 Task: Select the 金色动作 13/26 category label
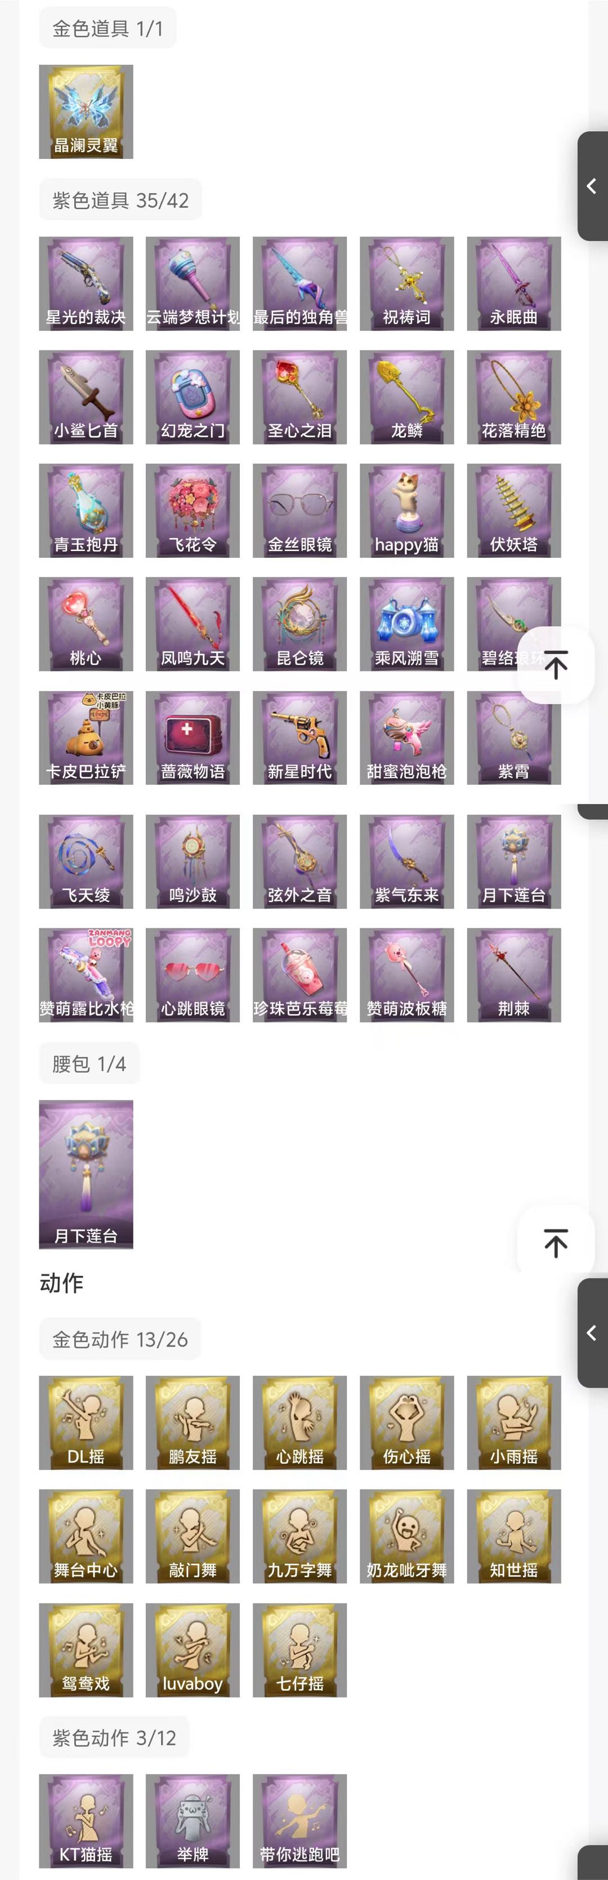click(120, 1339)
